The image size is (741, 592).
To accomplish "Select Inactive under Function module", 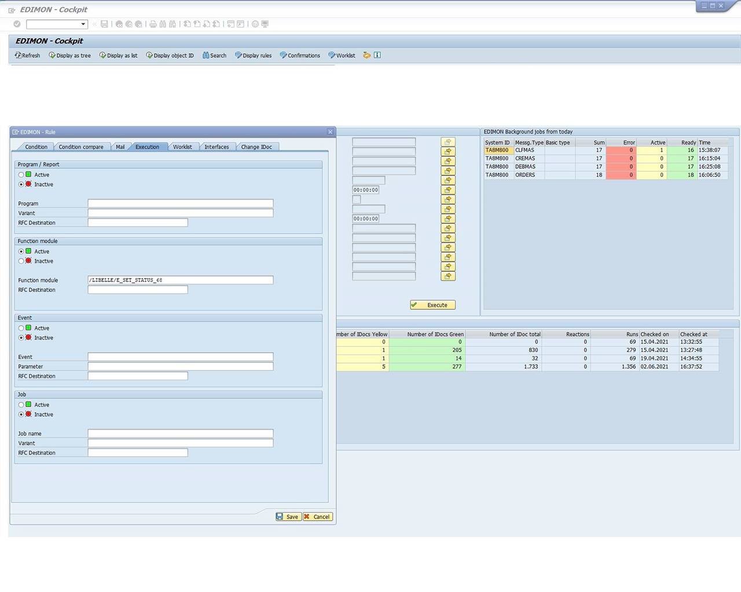I will point(21,261).
